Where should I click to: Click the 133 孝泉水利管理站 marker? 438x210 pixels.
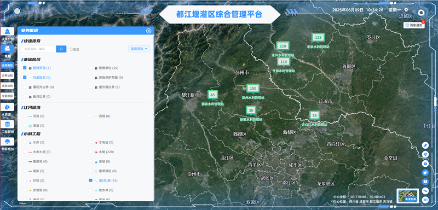[x=318, y=38]
